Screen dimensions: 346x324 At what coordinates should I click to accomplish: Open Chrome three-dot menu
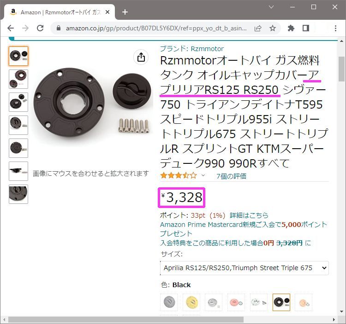coord(335,28)
